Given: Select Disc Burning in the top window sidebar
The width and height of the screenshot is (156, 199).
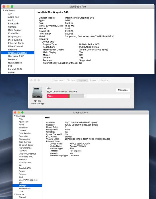Looking at the screenshot, I should [15, 40].
